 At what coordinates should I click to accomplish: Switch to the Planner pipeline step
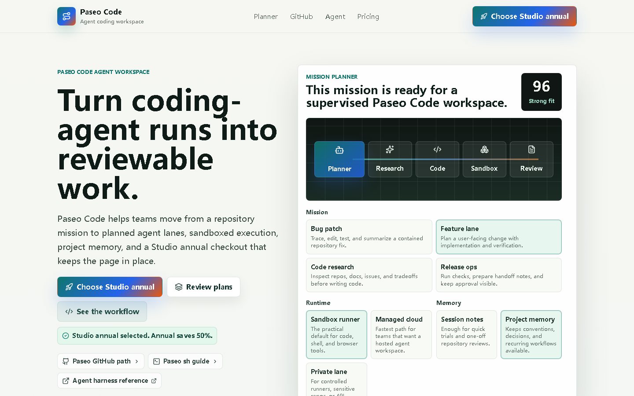point(339,159)
